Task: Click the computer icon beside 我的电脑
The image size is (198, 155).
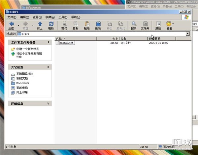Action: point(13,88)
